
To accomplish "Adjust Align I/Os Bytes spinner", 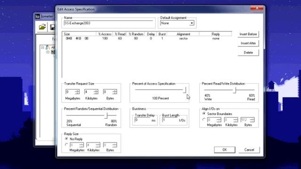I will (x=252, y=120).
